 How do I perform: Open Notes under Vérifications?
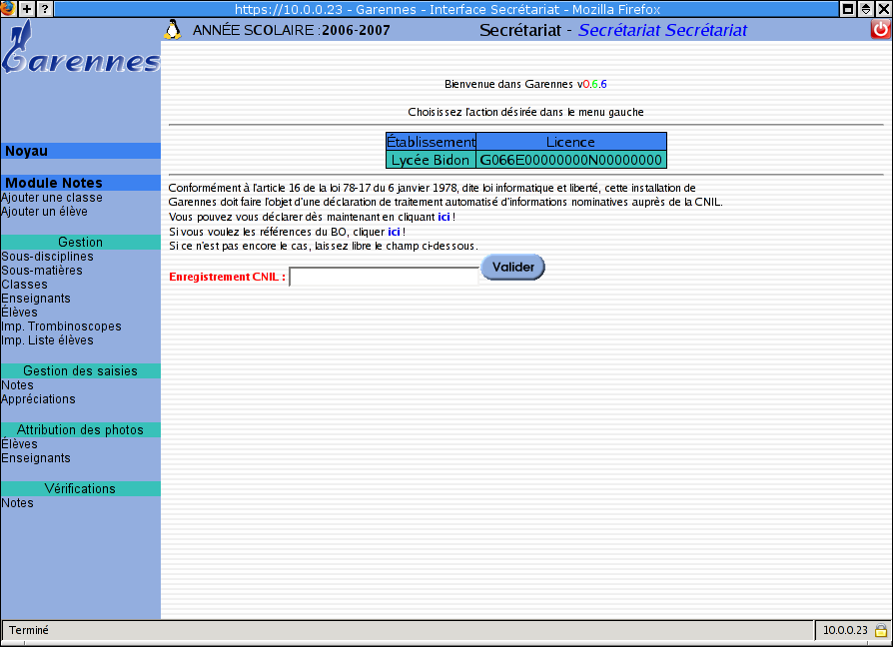point(18,503)
